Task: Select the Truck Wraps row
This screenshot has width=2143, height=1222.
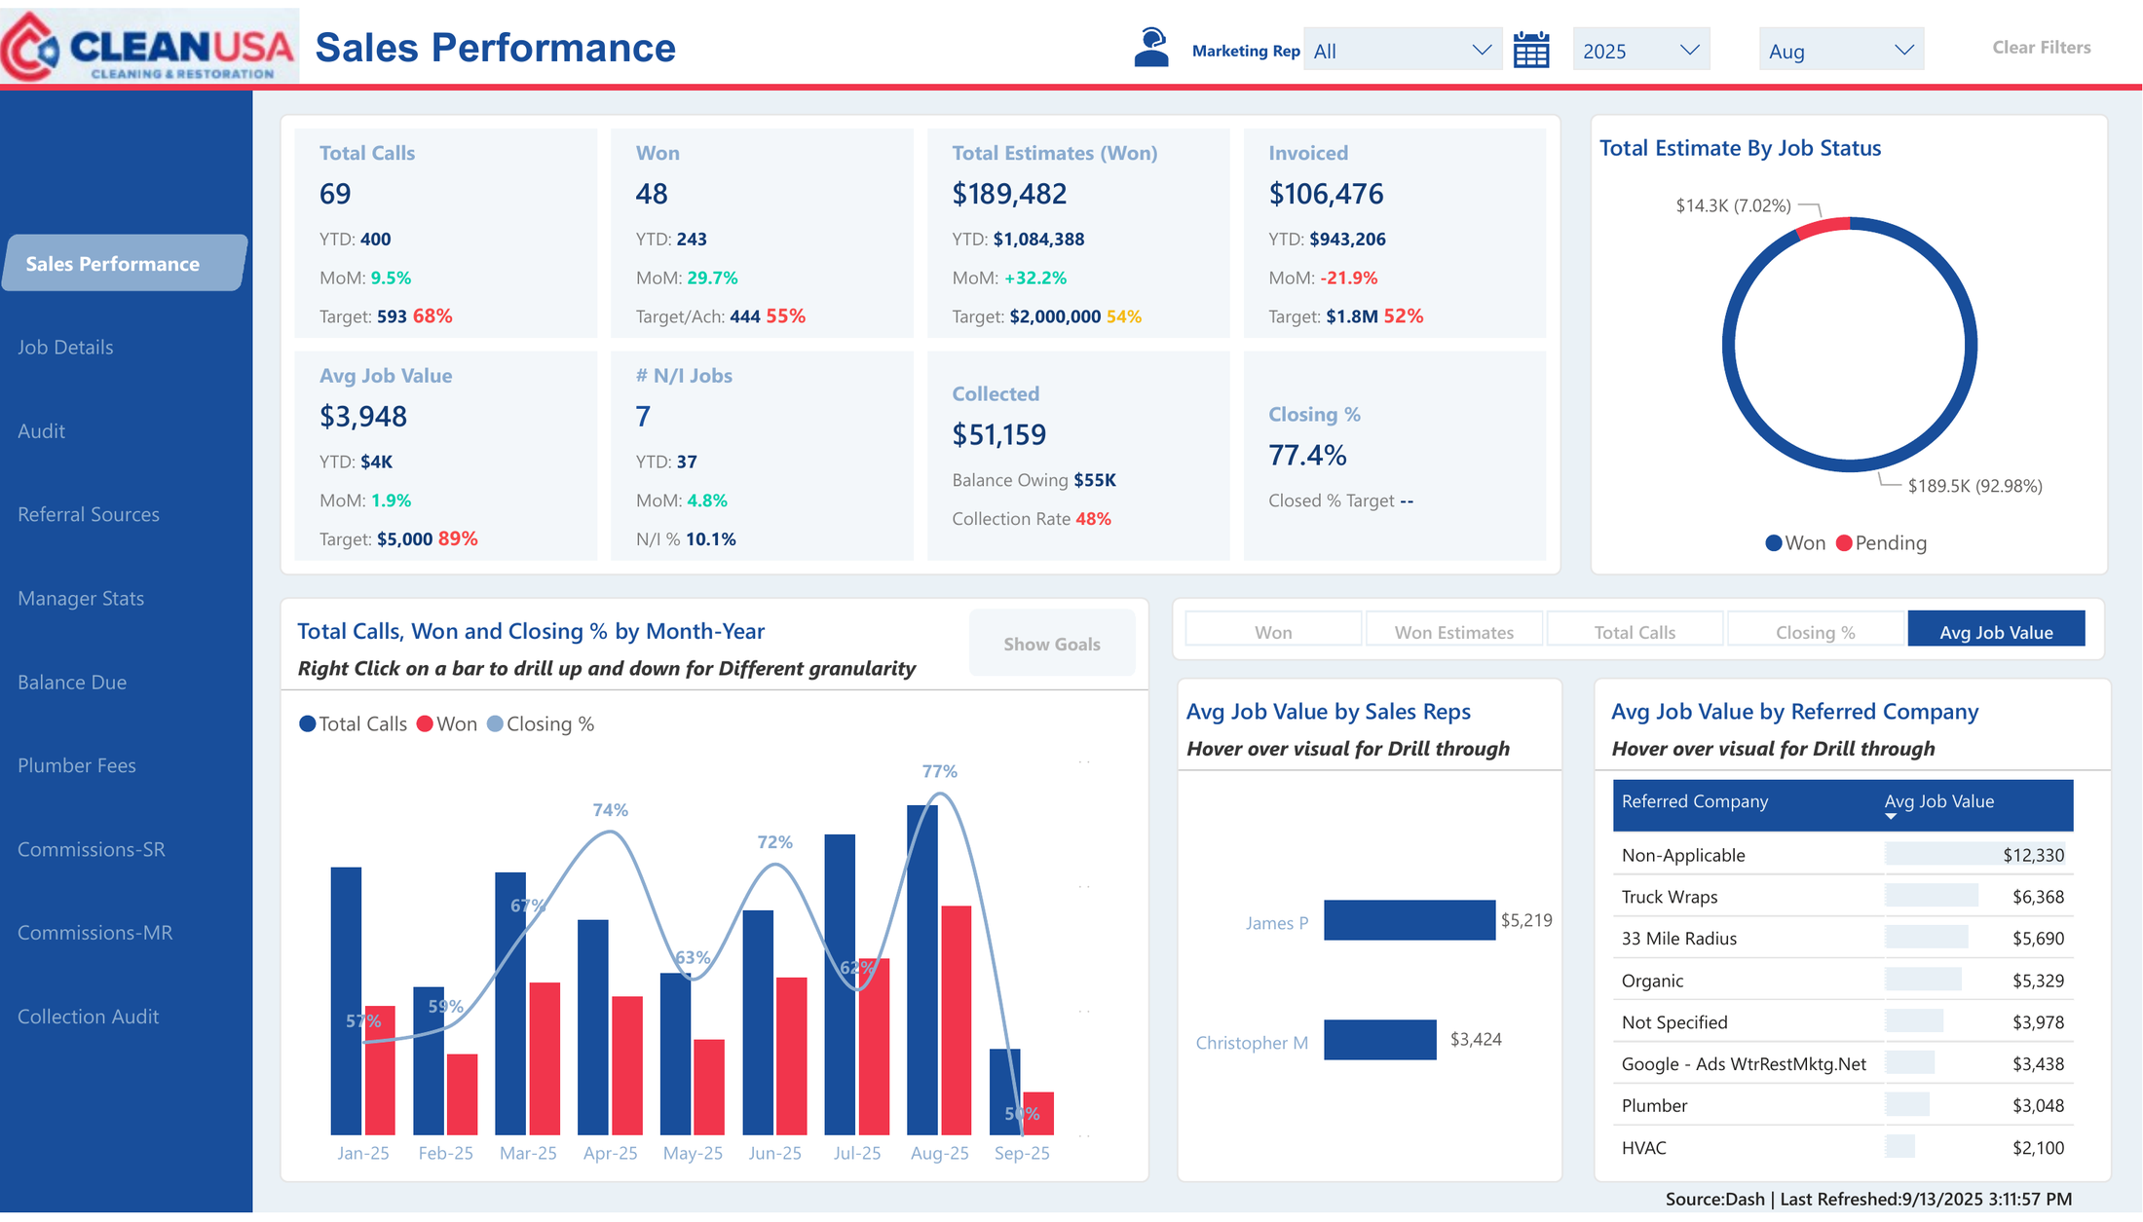Action: [1842, 897]
